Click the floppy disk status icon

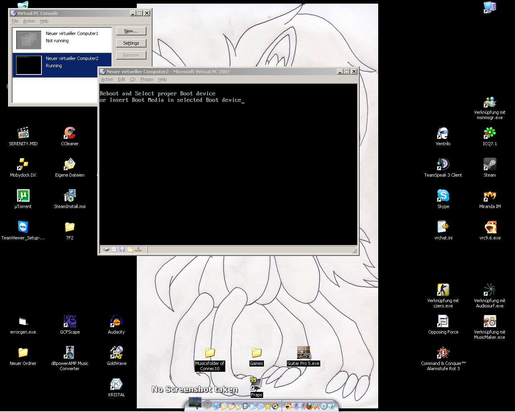pyautogui.click(x=122, y=250)
